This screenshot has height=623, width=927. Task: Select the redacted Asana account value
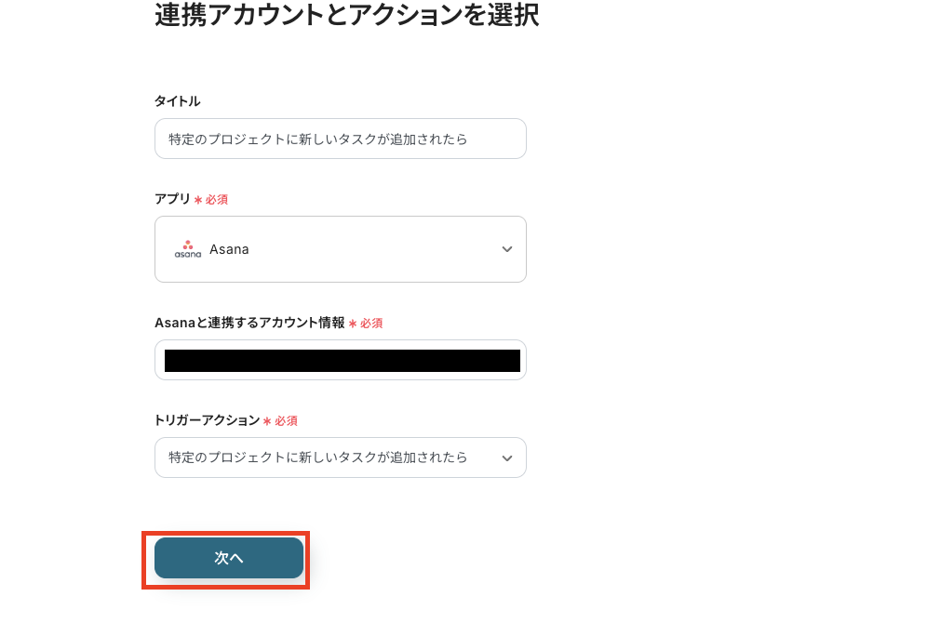click(x=342, y=361)
